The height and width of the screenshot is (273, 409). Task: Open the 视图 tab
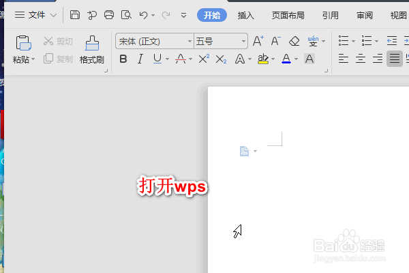point(399,16)
